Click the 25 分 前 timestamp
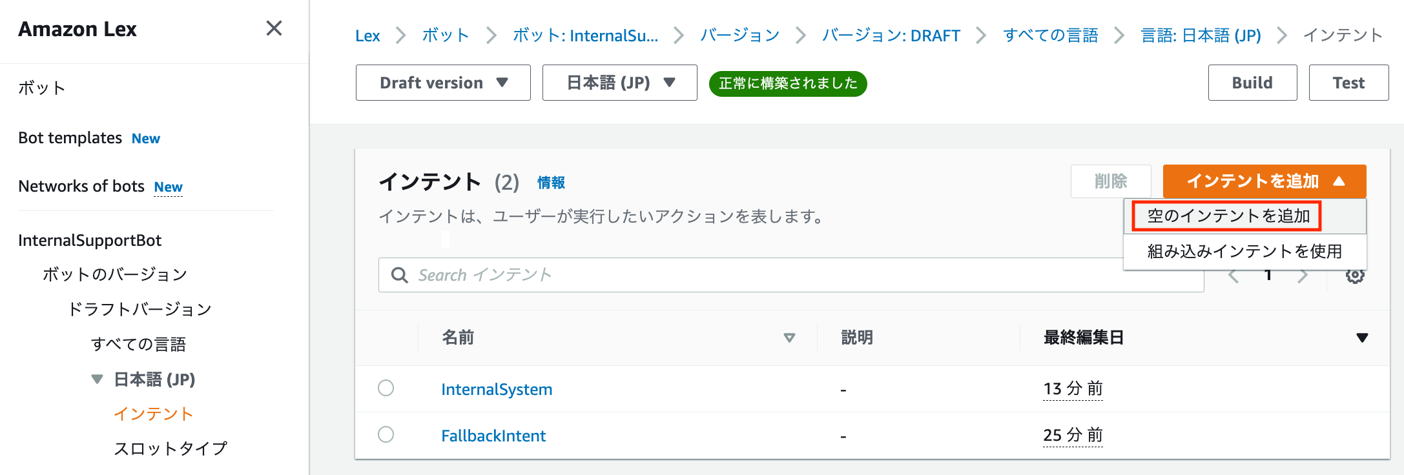This screenshot has width=1404, height=475. click(1073, 436)
